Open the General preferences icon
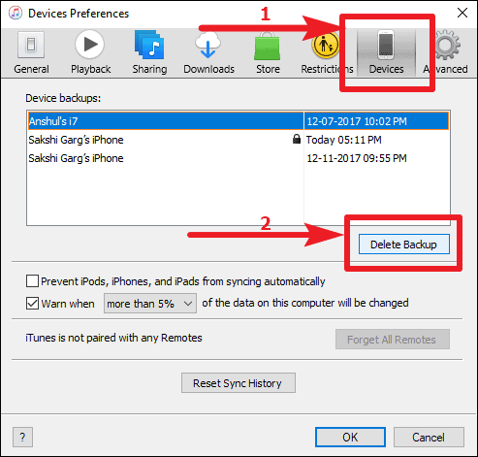The width and height of the screenshot is (478, 457). pos(31,46)
